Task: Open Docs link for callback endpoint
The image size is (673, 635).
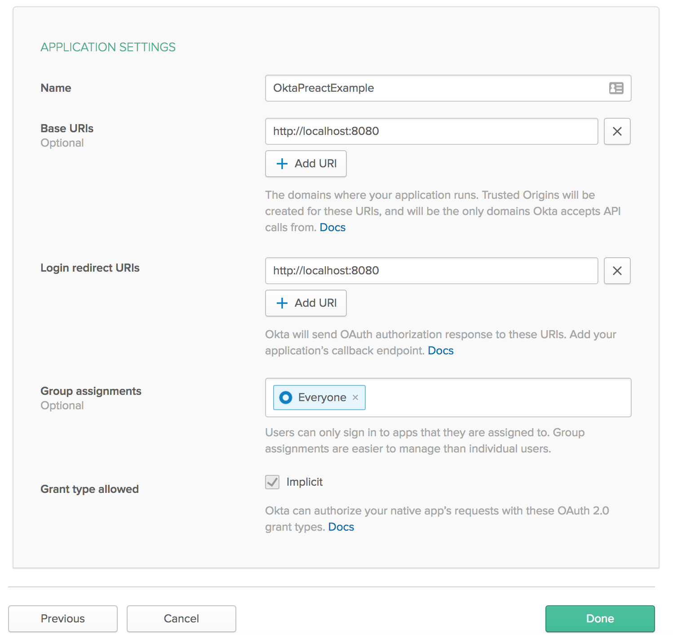Action: point(440,351)
